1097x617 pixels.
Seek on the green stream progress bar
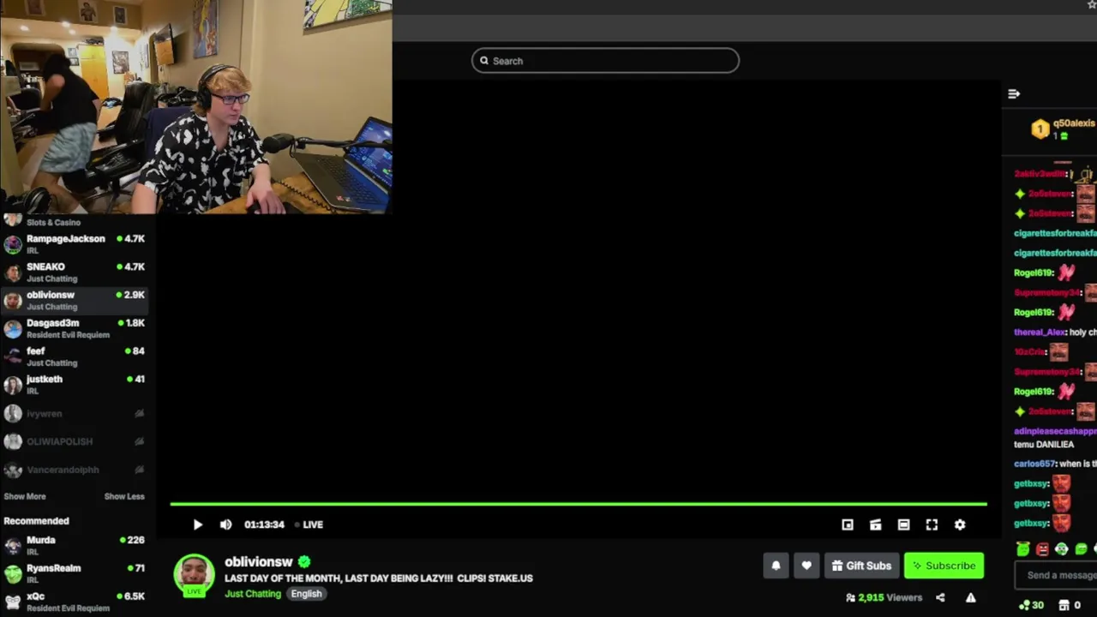[x=578, y=504]
